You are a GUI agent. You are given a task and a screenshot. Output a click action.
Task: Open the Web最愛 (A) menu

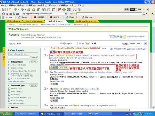(x=42, y=5)
